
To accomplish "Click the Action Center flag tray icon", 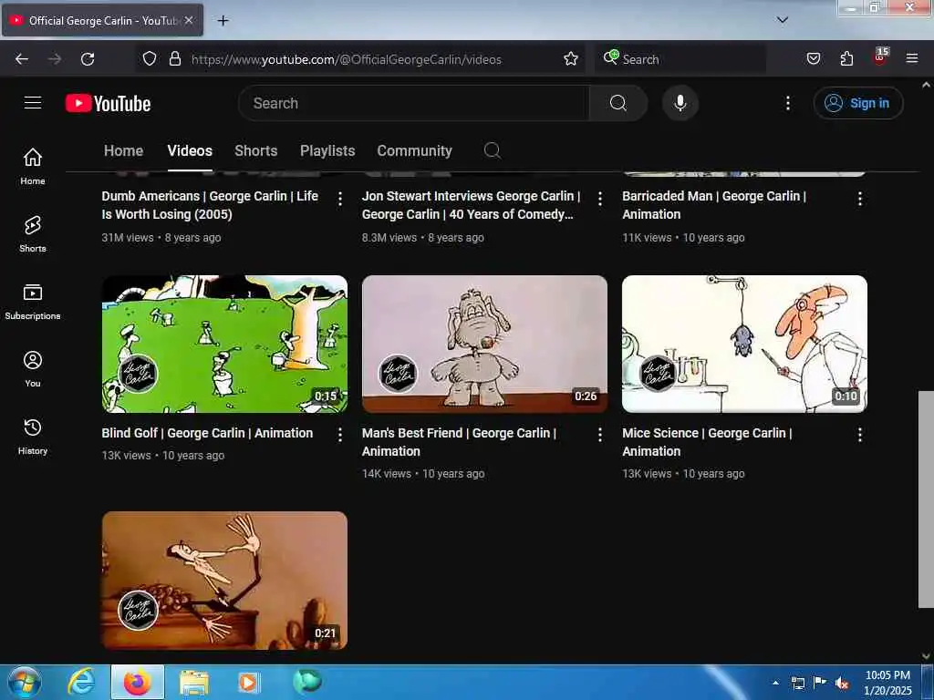I will 820,682.
